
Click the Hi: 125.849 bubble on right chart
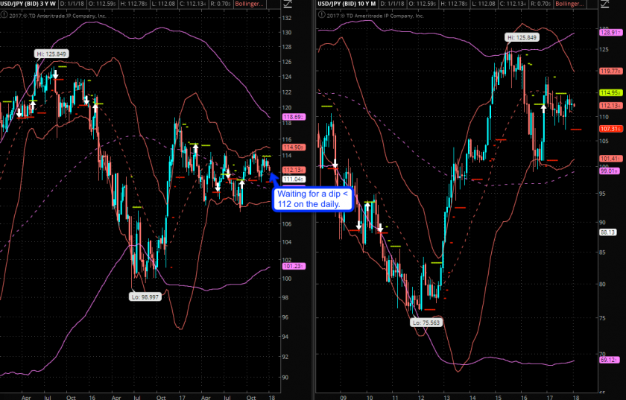[521, 37]
